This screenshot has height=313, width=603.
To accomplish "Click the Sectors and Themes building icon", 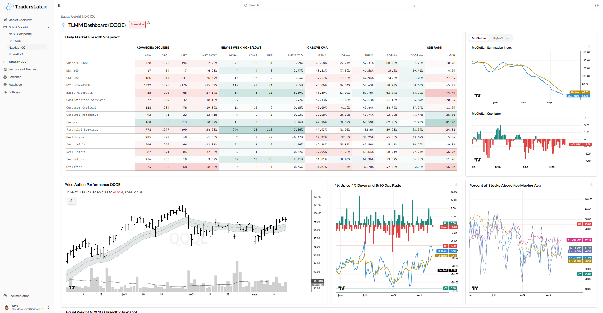I will click(5, 69).
